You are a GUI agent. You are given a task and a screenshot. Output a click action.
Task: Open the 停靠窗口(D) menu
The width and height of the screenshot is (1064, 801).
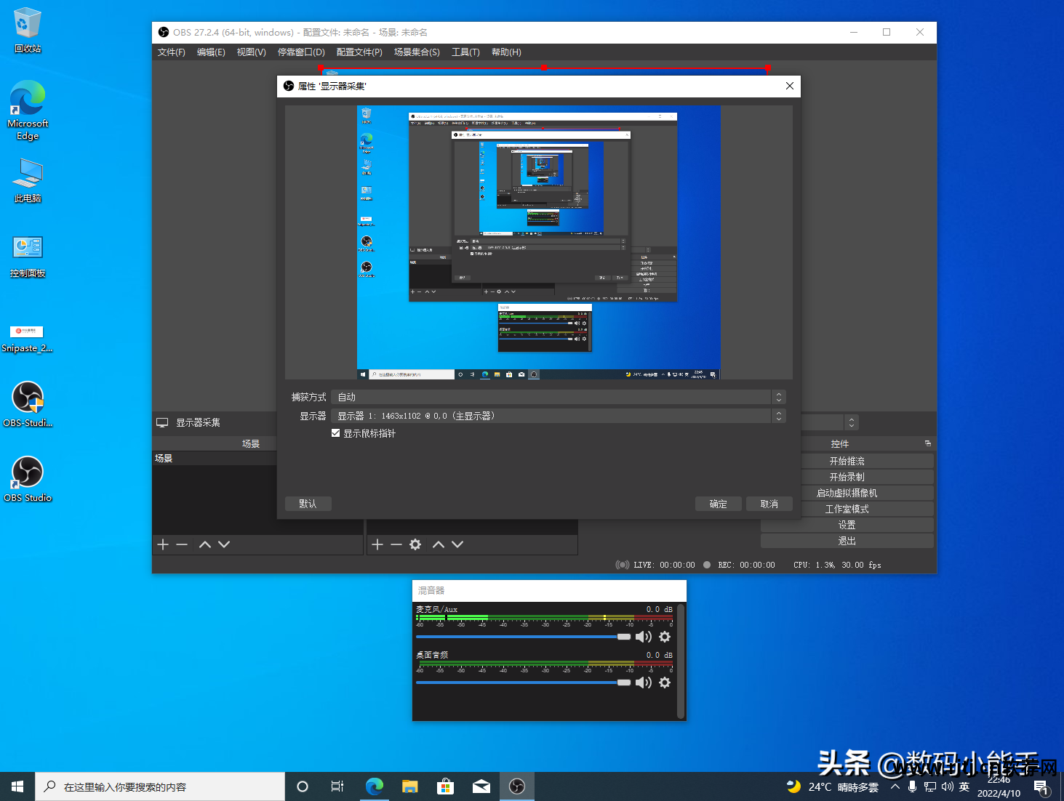pos(301,52)
